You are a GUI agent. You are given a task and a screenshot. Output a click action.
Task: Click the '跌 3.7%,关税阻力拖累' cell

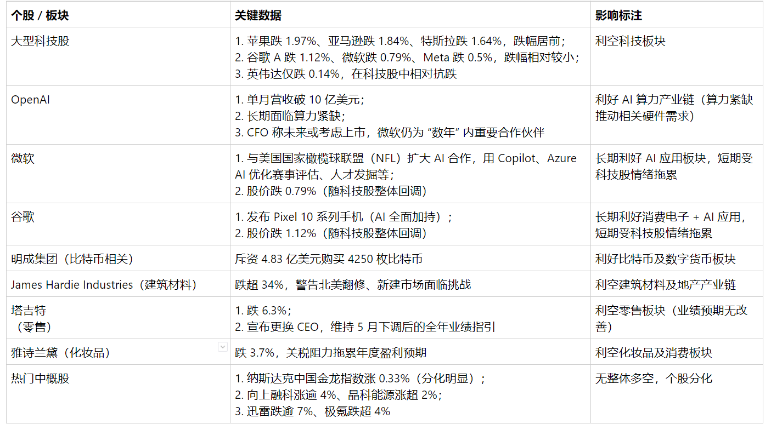click(410, 352)
